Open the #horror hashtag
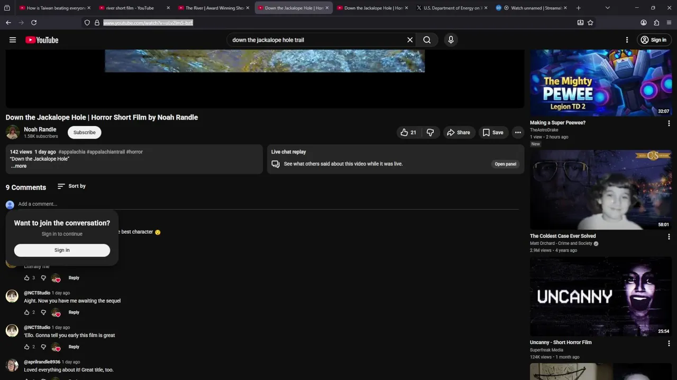 coord(134,151)
